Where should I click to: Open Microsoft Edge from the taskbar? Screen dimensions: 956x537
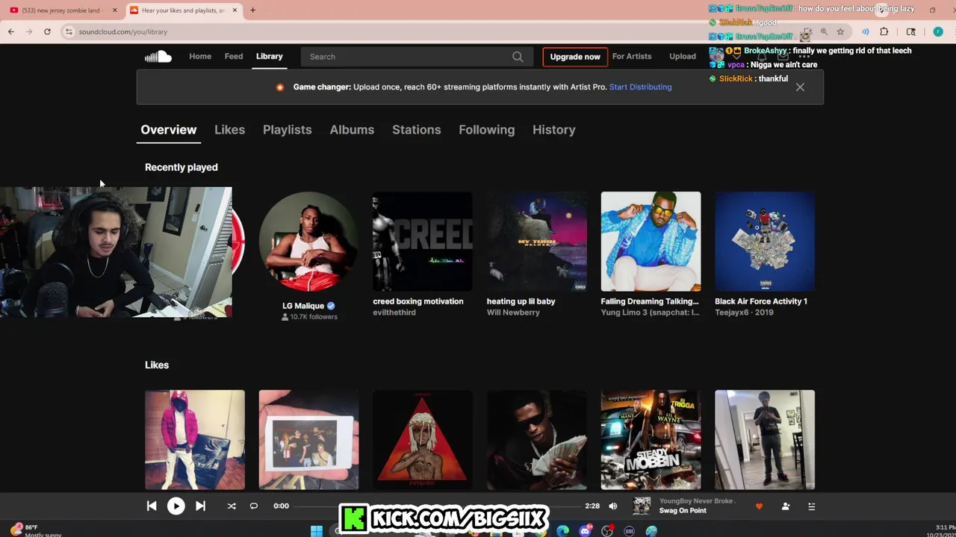pyautogui.click(x=562, y=531)
